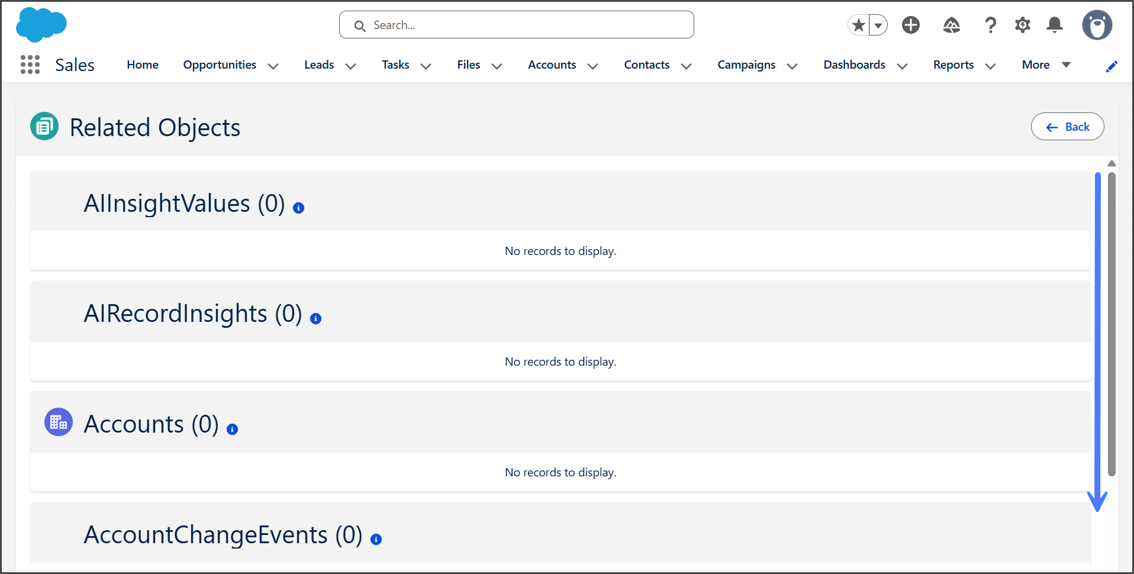Add this page to favorites star
Viewport: 1134px width, 574px height.
click(859, 25)
